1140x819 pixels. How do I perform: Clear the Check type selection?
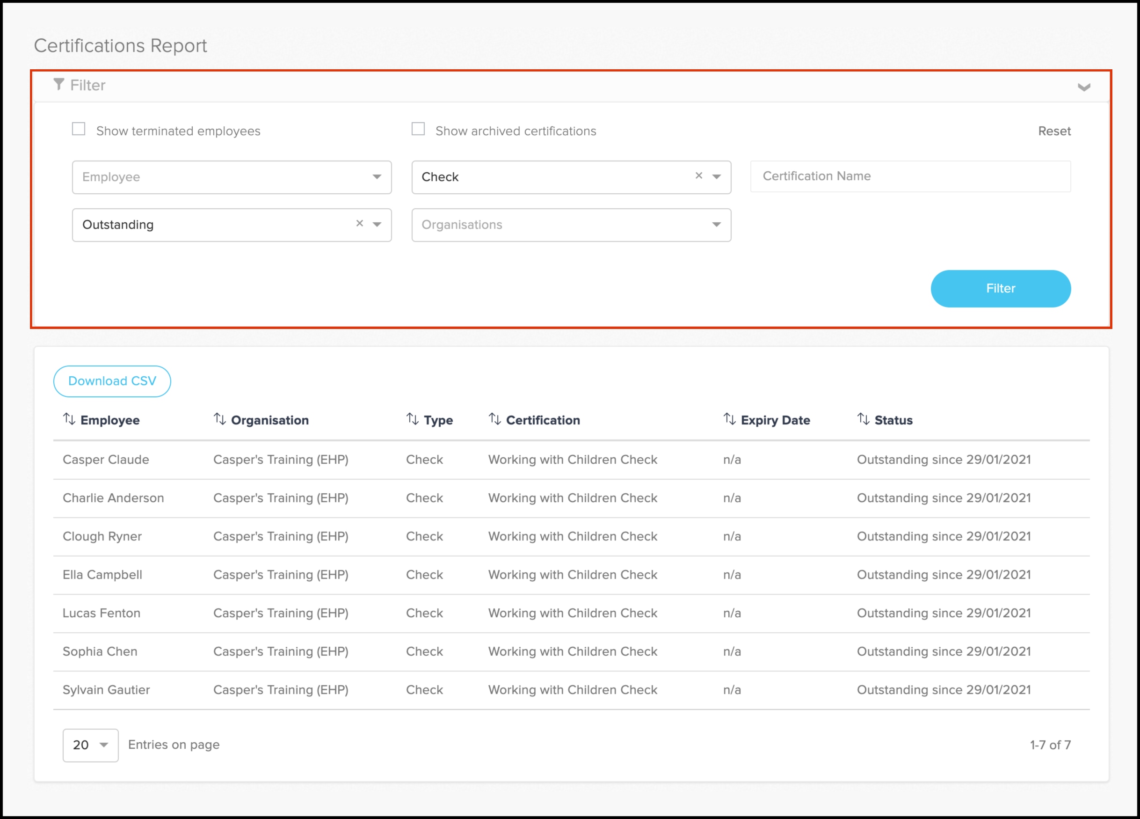tap(699, 176)
